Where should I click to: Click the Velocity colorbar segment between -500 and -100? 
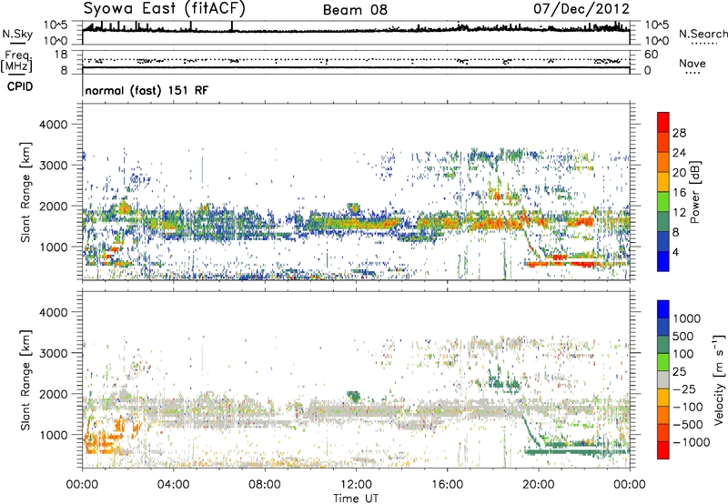tap(663, 415)
